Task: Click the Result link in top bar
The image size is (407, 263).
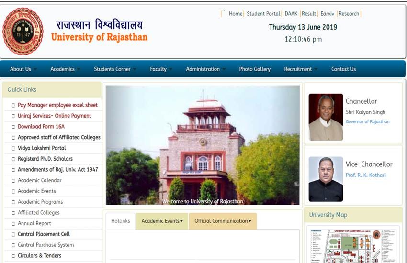Action: pos(309,14)
